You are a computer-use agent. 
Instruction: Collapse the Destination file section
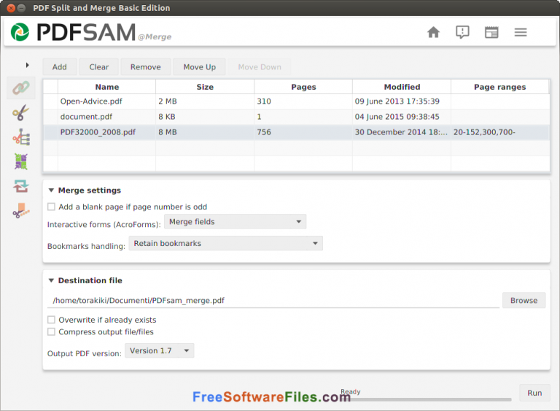51,280
